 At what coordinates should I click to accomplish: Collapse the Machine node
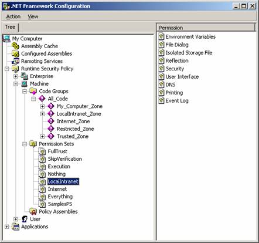(16, 84)
